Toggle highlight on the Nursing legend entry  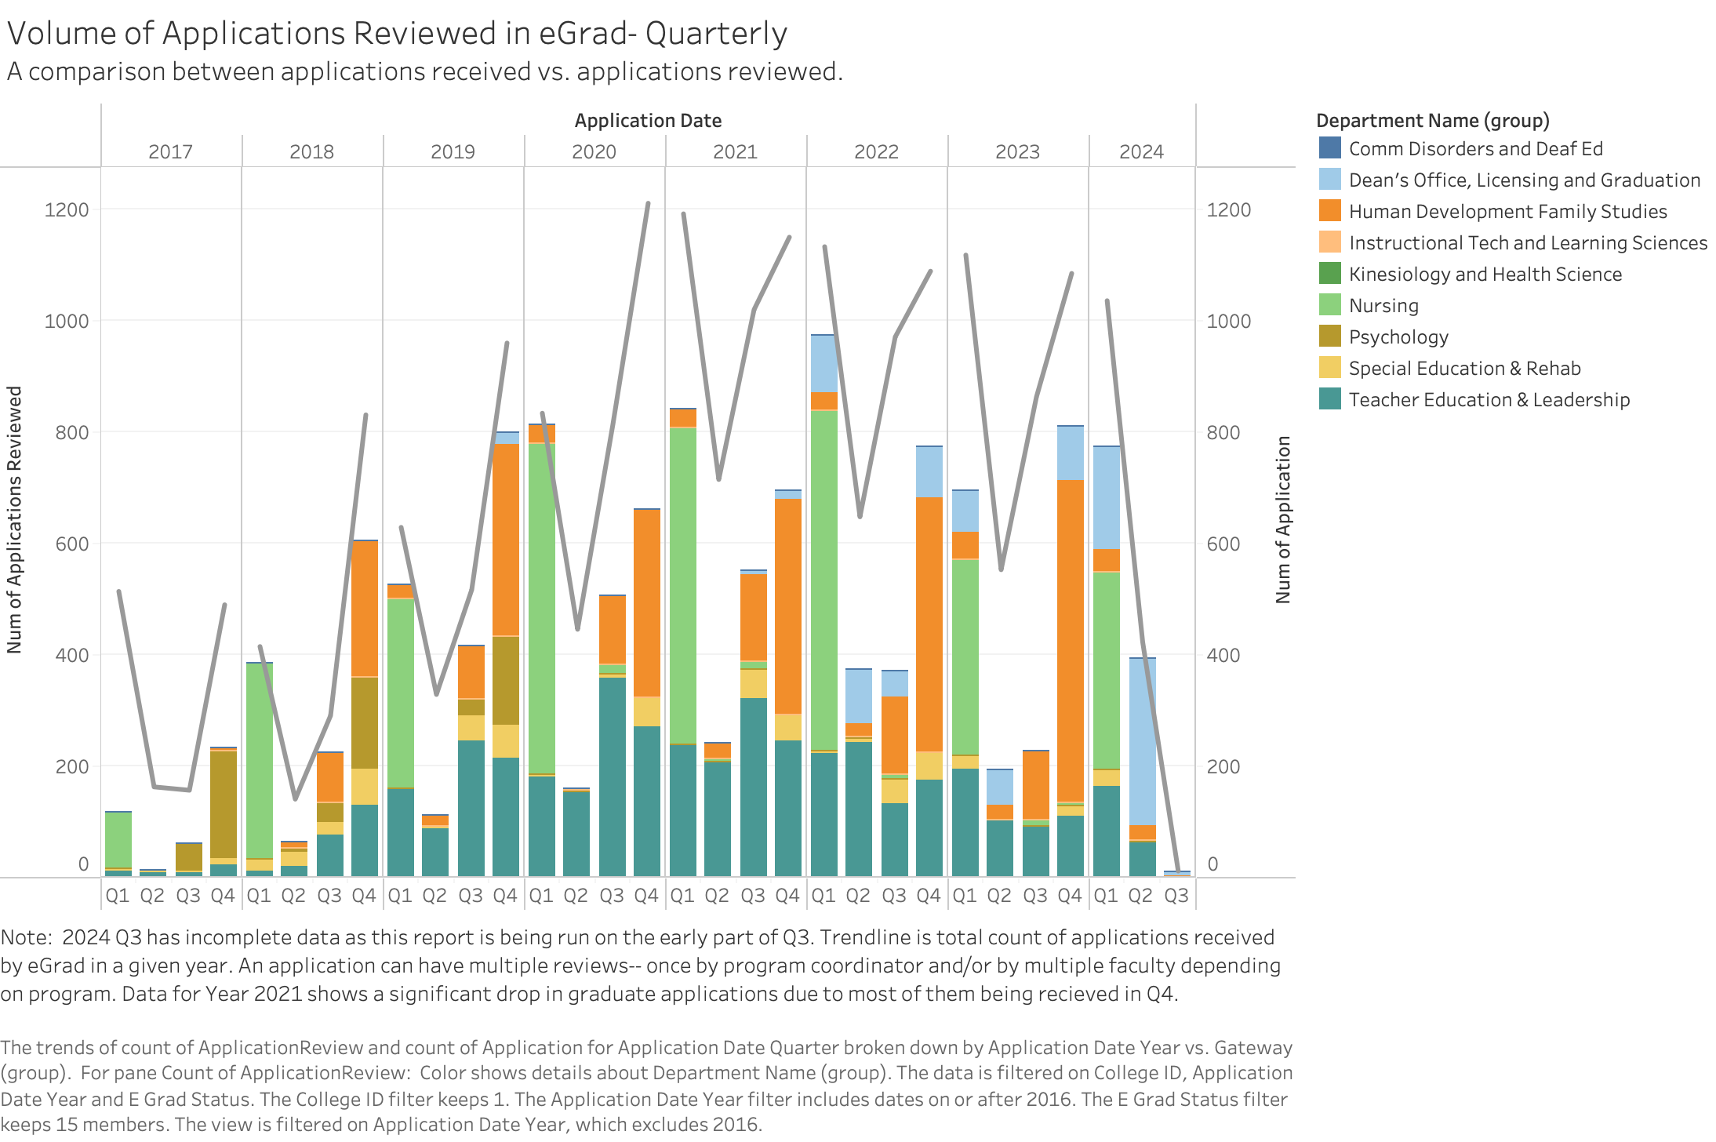[x=1383, y=305]
